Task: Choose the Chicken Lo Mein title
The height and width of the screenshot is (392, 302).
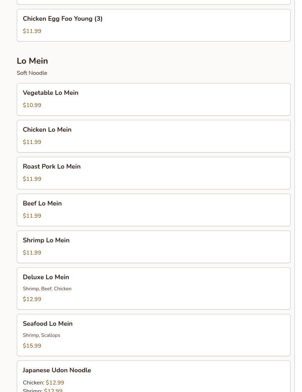Action: (47, 130)
